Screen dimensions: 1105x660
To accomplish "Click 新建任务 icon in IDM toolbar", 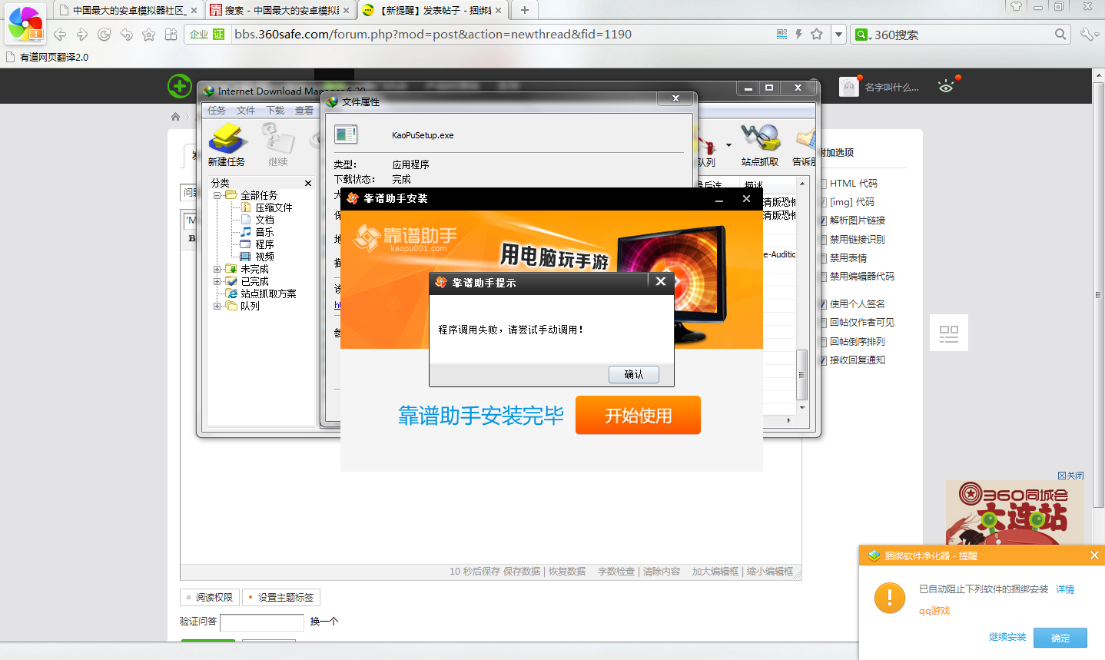I will click(227, 145).
